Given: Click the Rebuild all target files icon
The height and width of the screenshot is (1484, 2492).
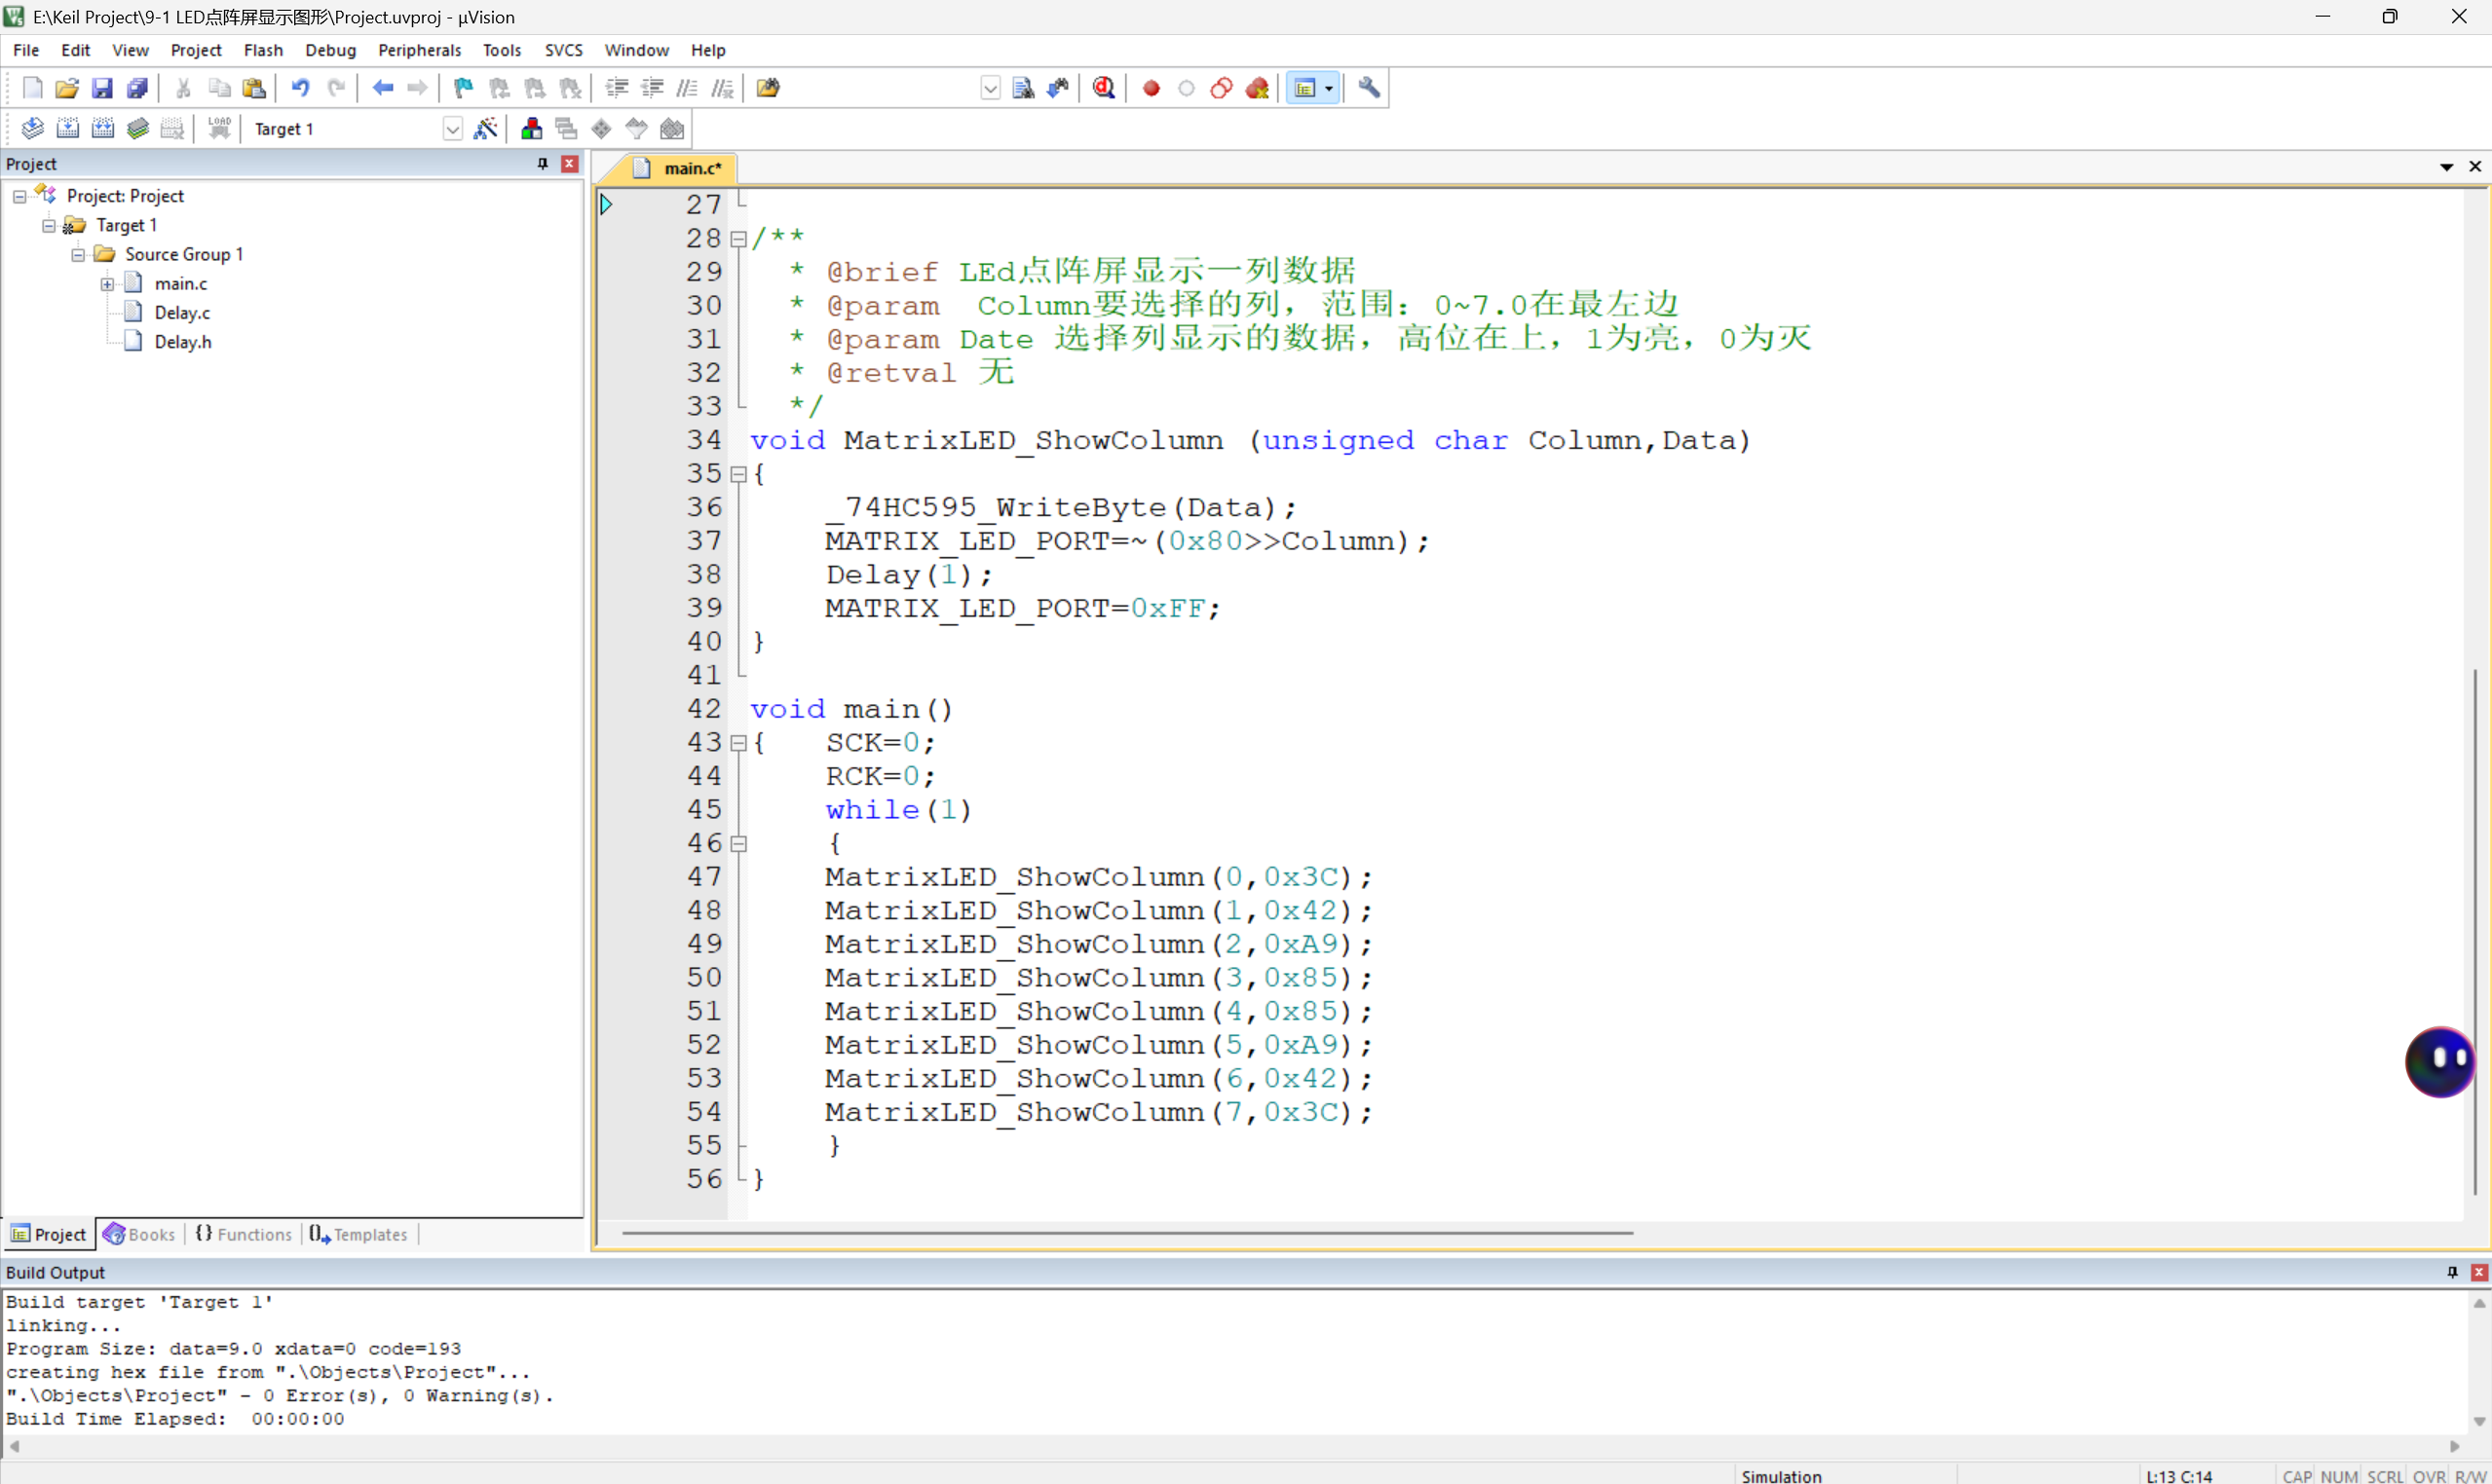Looking at the screenshot, I should (102, 128).
